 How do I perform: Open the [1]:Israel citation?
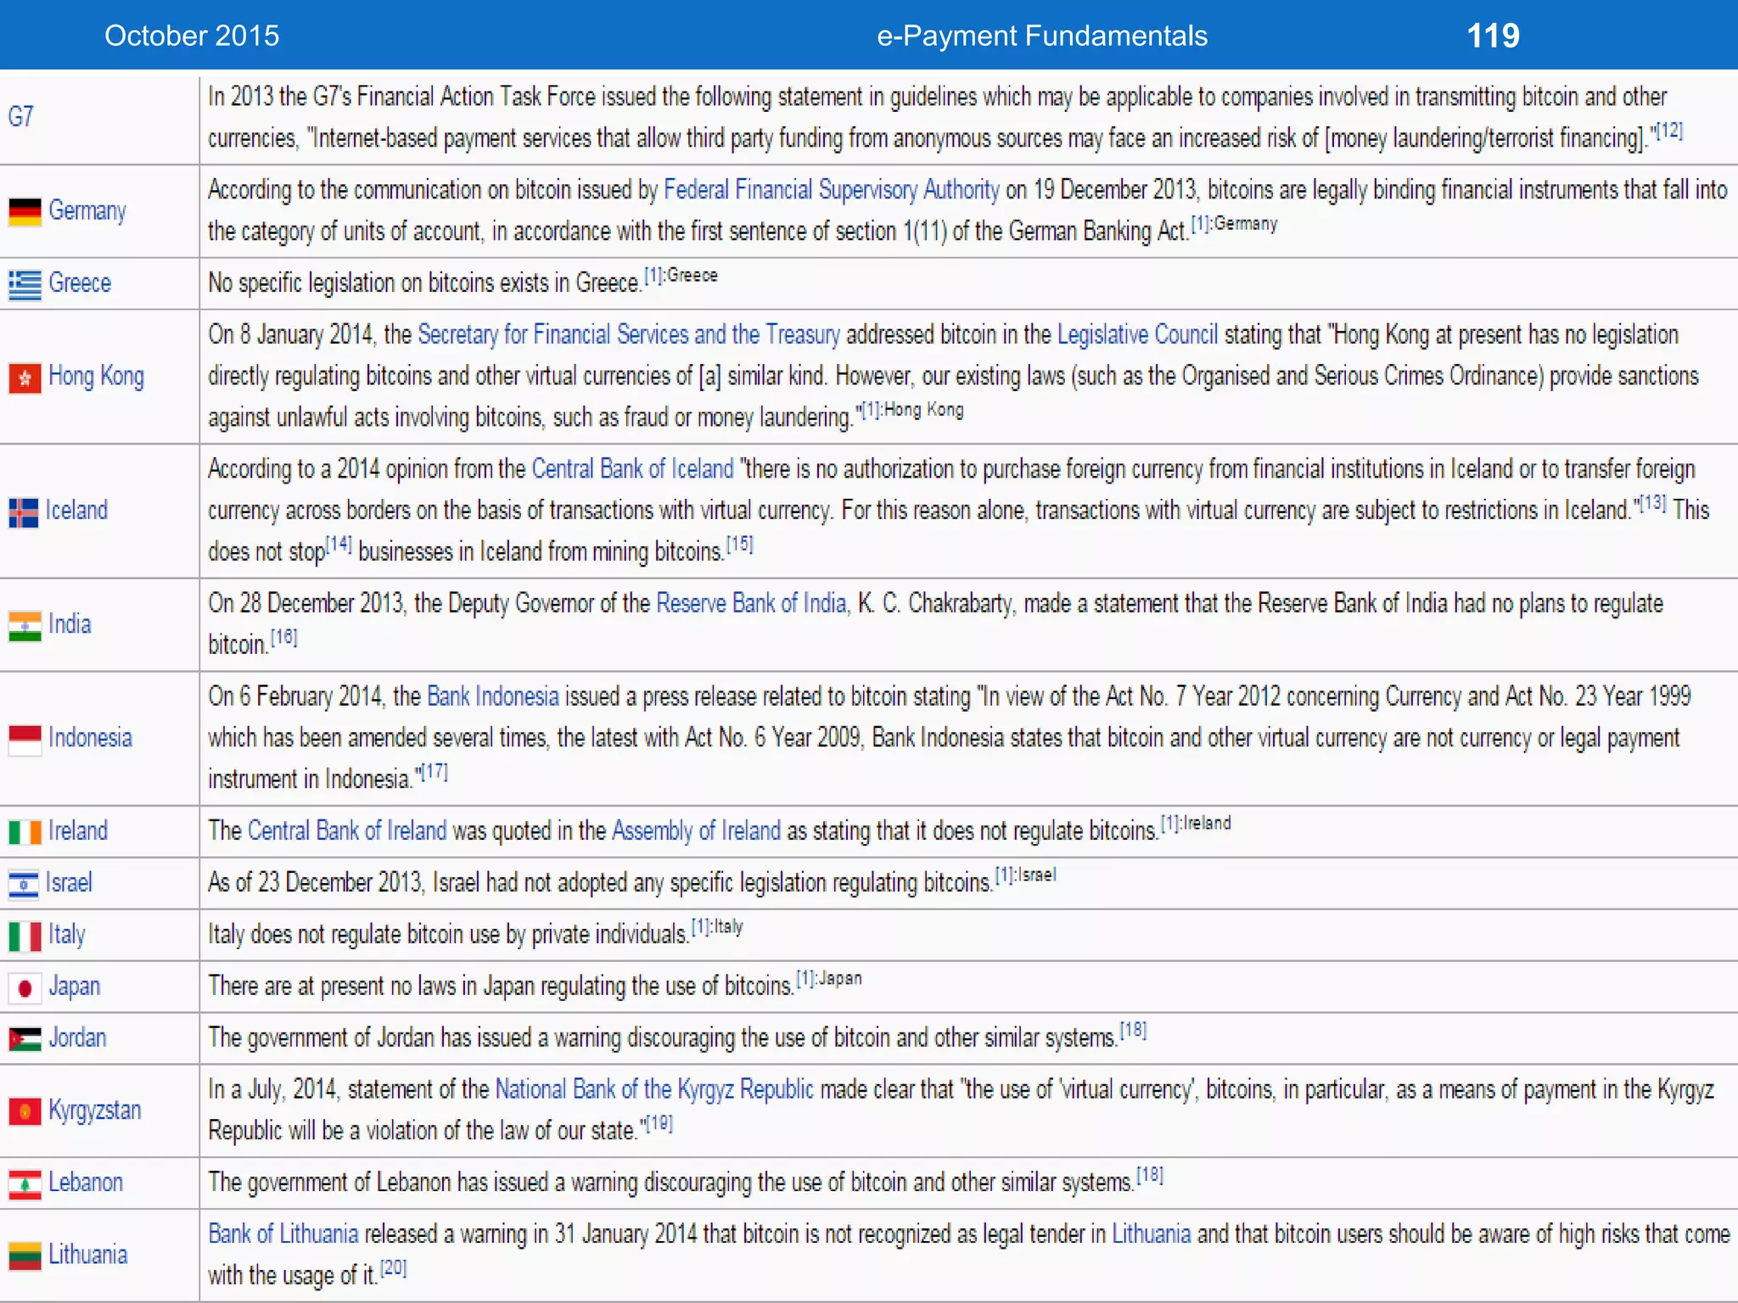(1026, 875)
